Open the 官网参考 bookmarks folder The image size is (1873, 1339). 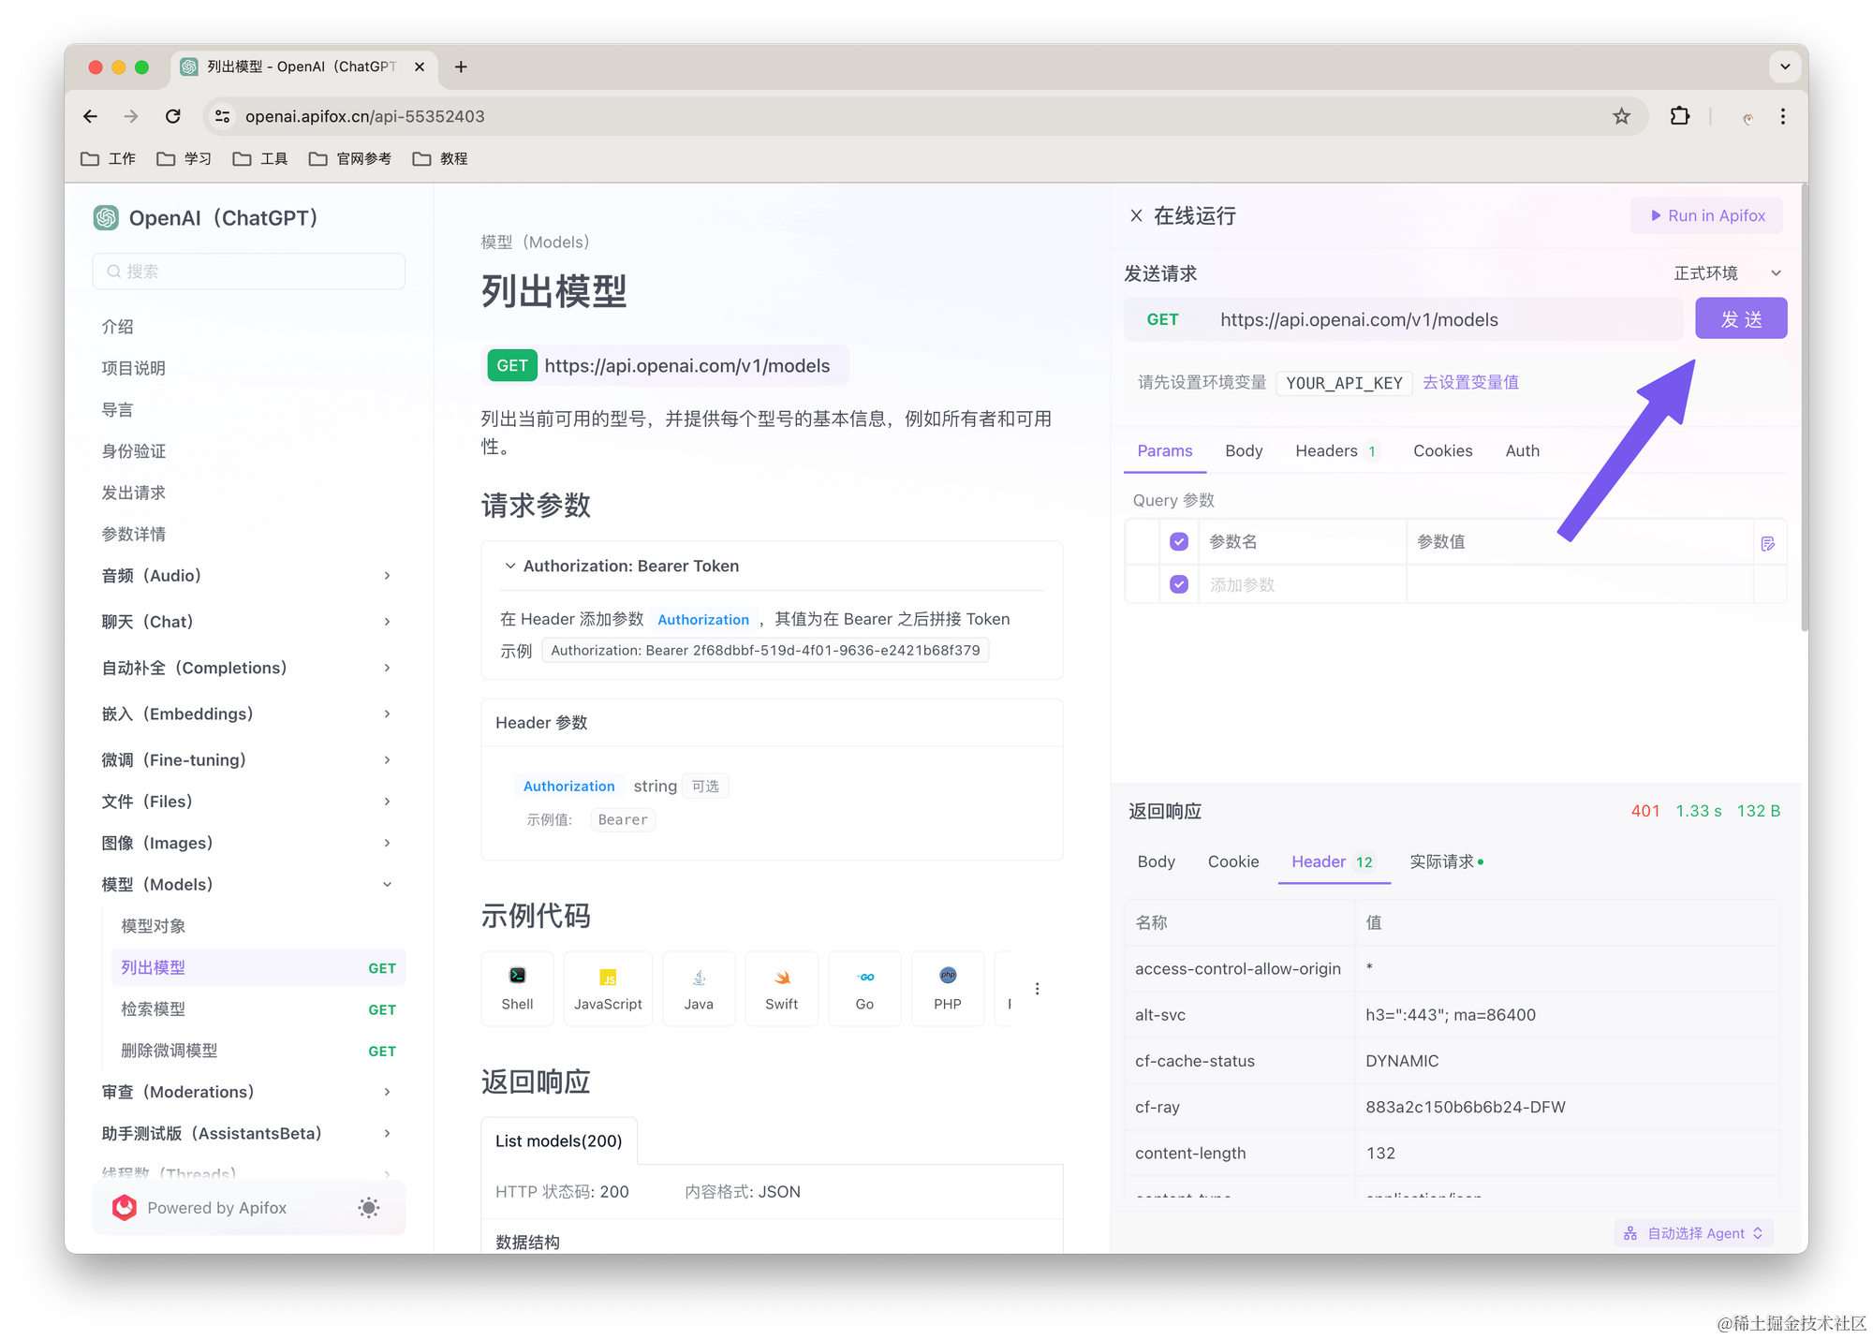coord(350,158)
